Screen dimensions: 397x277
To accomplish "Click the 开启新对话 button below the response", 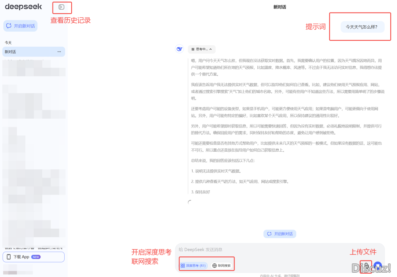I will [x=280, y=234].
